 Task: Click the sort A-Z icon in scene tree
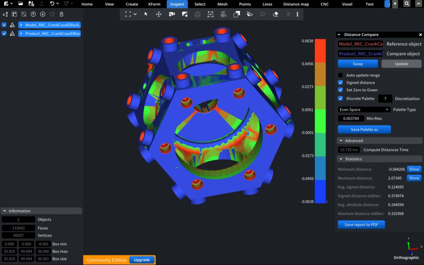[x=5, y=14]
